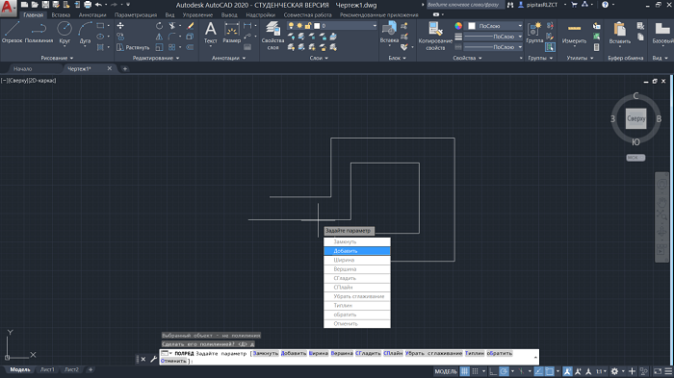Select the Размер dimension tool
The image size is (674, 378).
click(x=232, y=33)
